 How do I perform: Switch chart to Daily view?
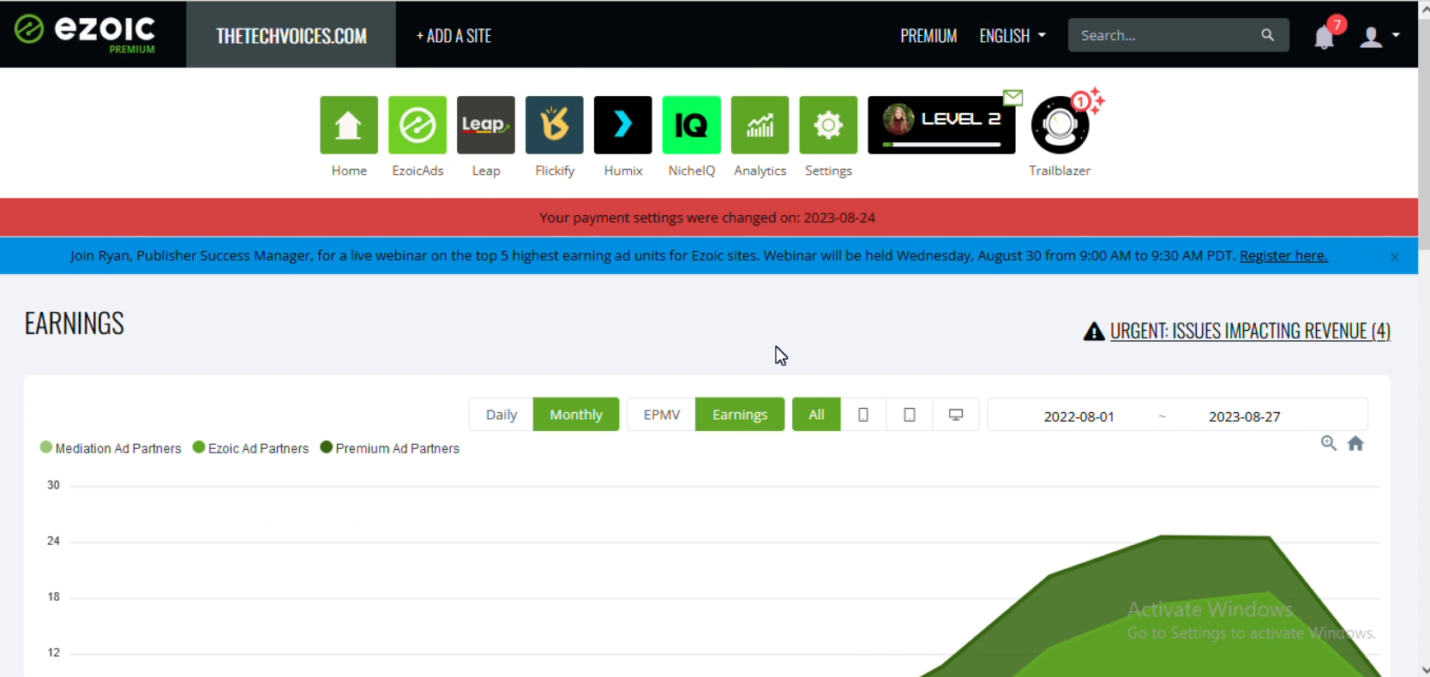[x=502, y=415]
